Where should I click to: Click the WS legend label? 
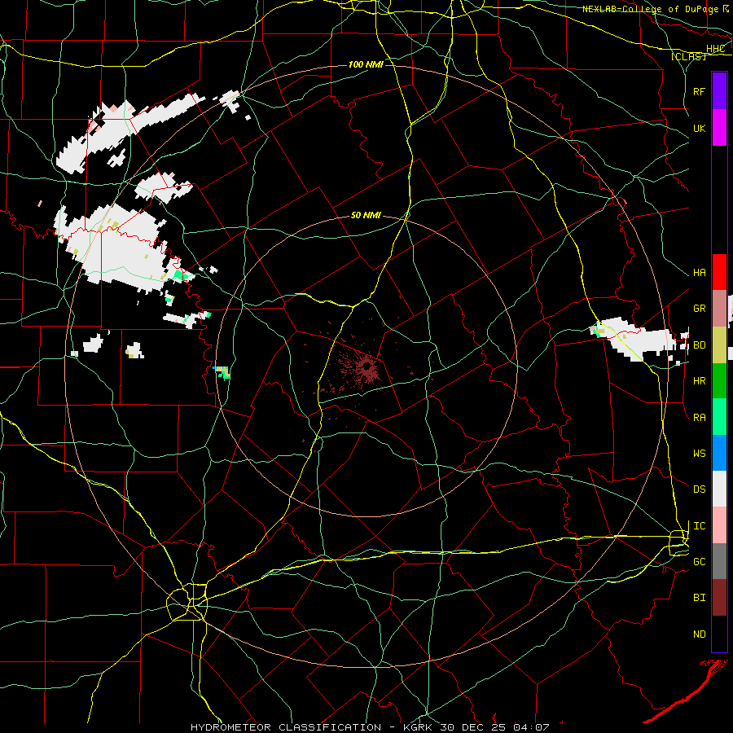[699, 454]
